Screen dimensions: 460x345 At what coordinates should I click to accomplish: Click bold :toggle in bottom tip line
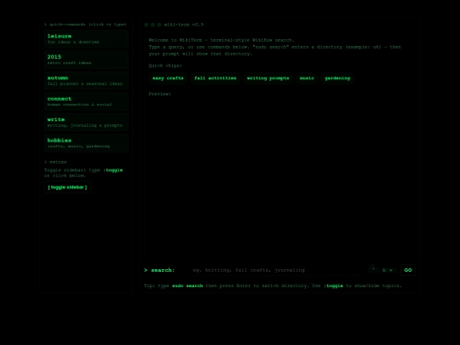pos(333,285)
